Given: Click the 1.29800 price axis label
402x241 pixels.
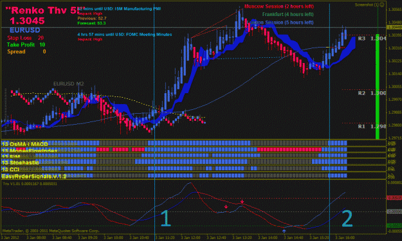Looking at the screenshot, I should point(395,125).
